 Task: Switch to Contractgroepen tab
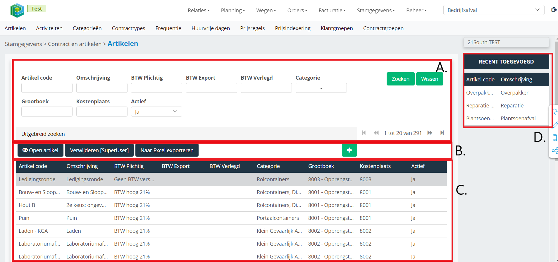(383, 28)
